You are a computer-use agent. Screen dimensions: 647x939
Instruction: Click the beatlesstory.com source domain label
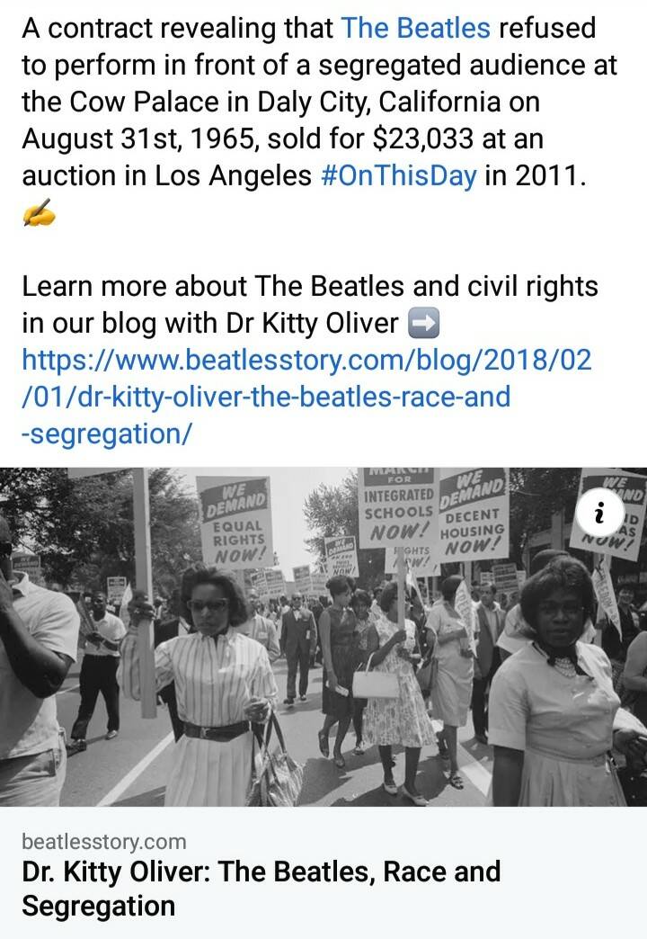tap(104, 841)
